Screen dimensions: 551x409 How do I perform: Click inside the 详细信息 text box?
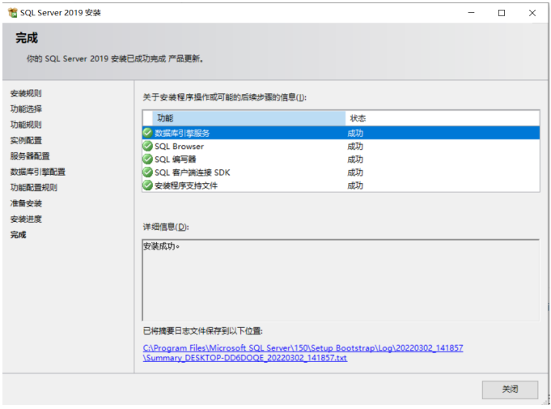coord(341,280)
